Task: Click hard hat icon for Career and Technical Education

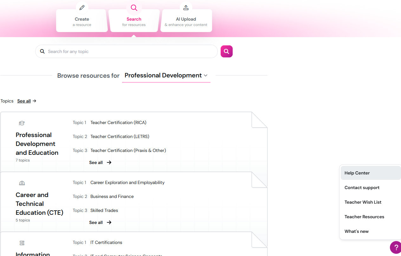Action: coord(22,183)
